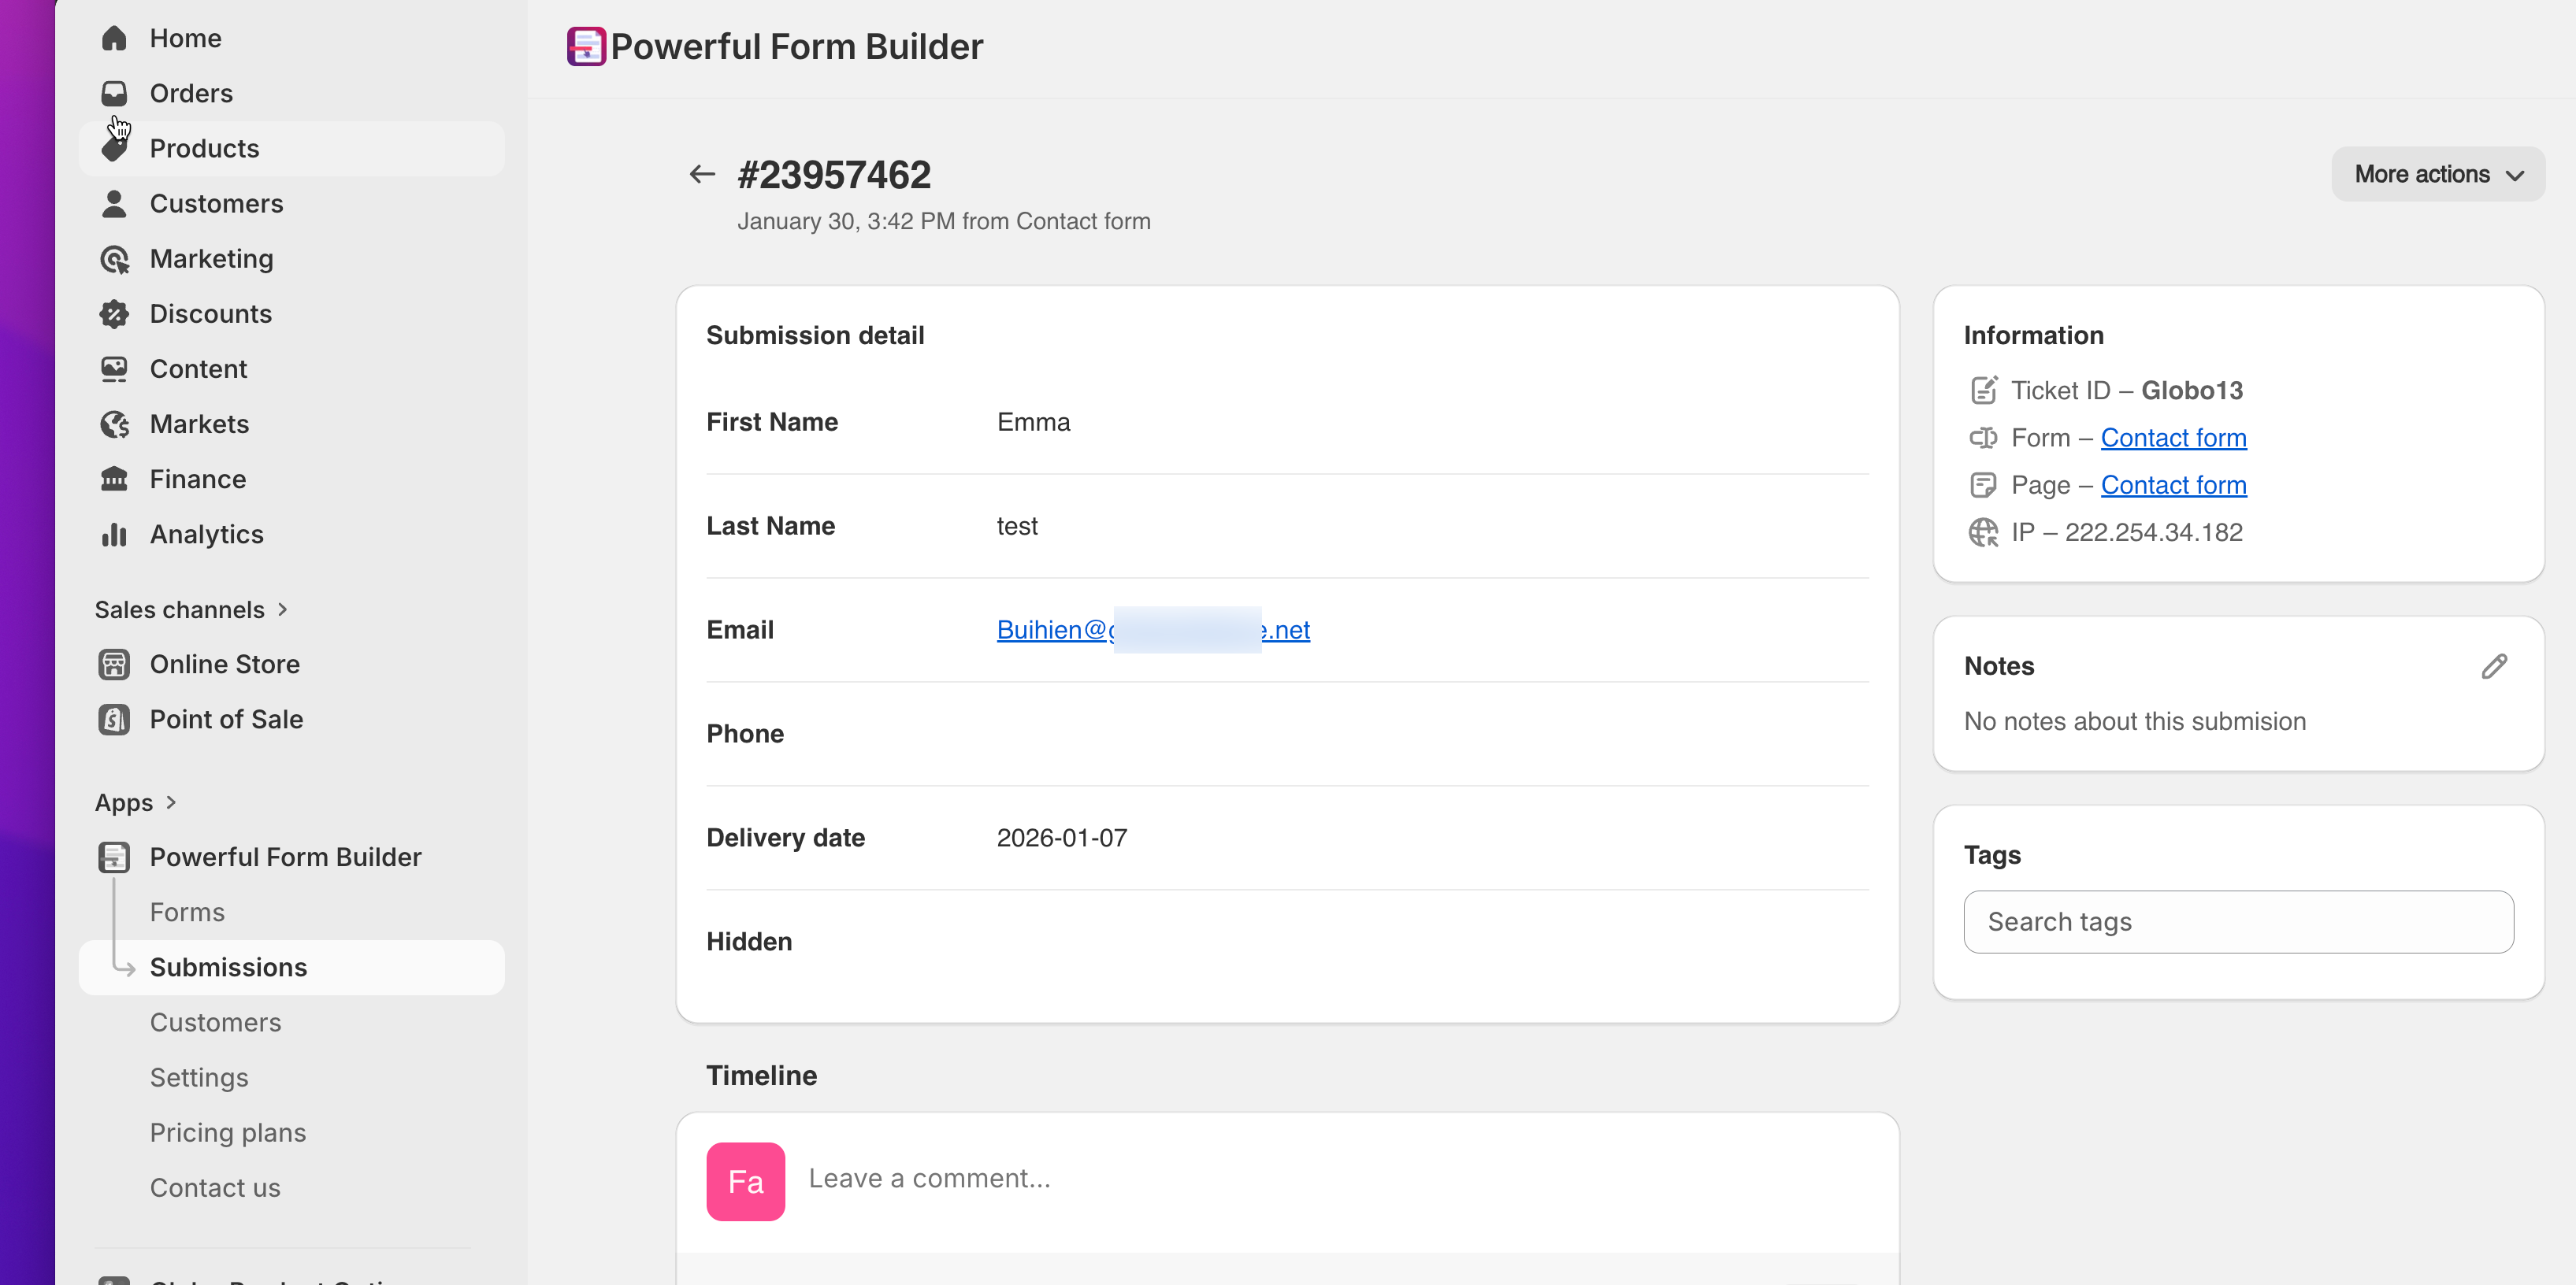The height and width of the screenshot is (1285, 2576).
Task: Expand the Apps section chevron
Action: click(x=171, y=802)
